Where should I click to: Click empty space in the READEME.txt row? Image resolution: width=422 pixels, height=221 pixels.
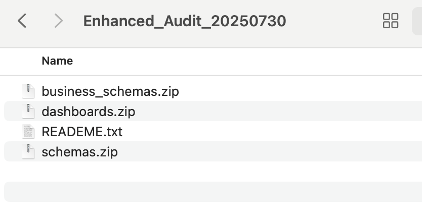[x=272, y=131]
